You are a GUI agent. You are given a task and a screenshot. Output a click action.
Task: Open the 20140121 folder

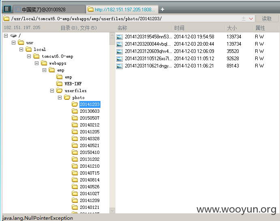tap(90, 207)
